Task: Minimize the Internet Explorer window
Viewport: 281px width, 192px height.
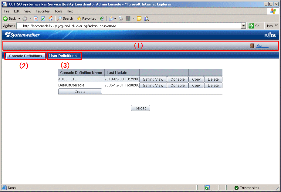Action: 266,4
